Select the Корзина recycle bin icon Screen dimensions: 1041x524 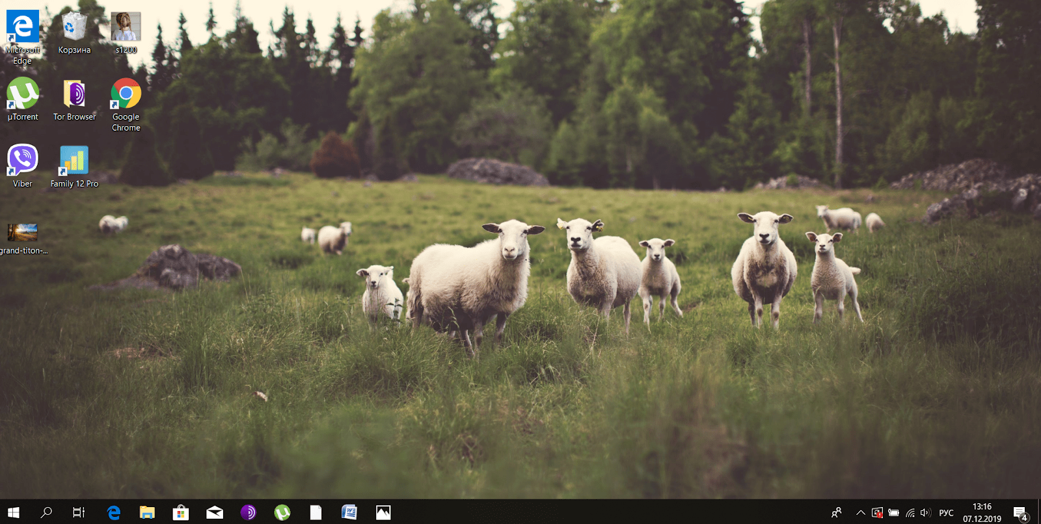[x=74, y=33]
